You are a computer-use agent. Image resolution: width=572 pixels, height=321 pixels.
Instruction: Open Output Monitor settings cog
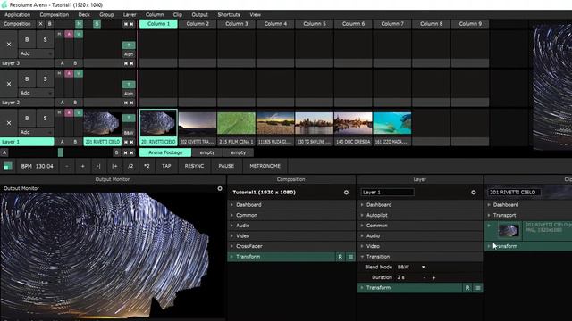coord(220,188)
